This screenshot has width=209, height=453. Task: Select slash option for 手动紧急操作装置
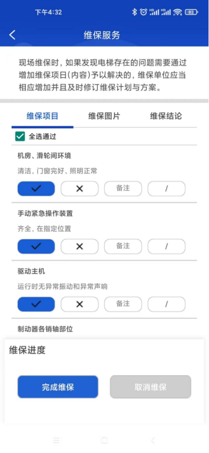pos(167,246)
